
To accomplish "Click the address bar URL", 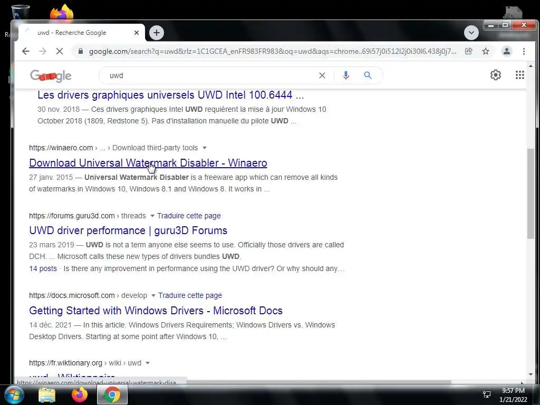I will [x=273, y=51].
